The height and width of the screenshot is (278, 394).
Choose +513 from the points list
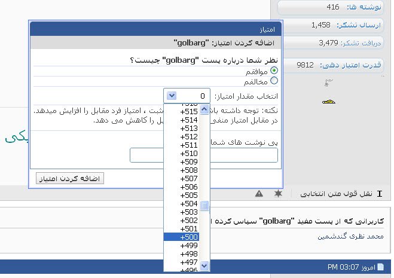181,129
